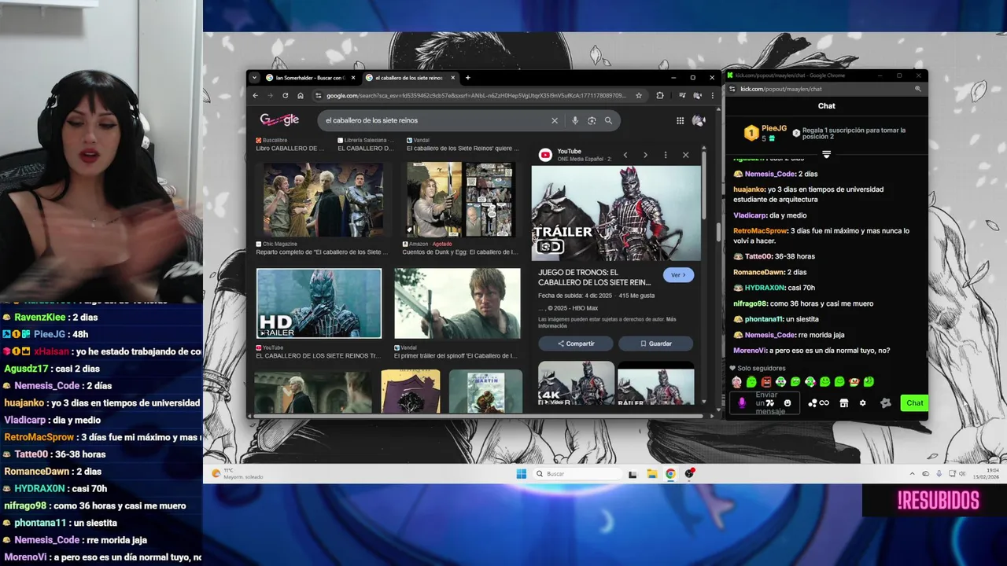This screenshot has height=566, width=1007.
Task: Close the Ian Somerhalder tab
Action: (353, 78)
